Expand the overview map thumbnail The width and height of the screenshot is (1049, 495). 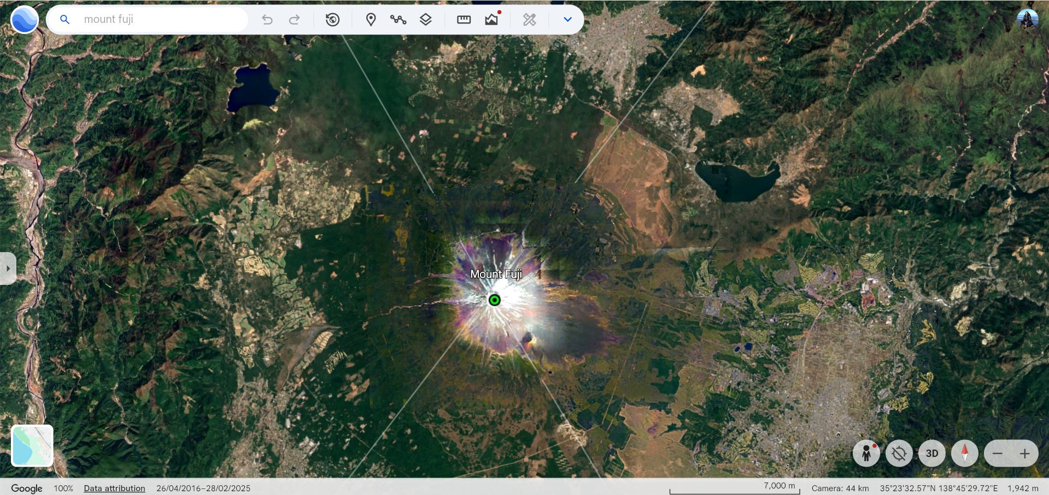click(x=32, y=446)
